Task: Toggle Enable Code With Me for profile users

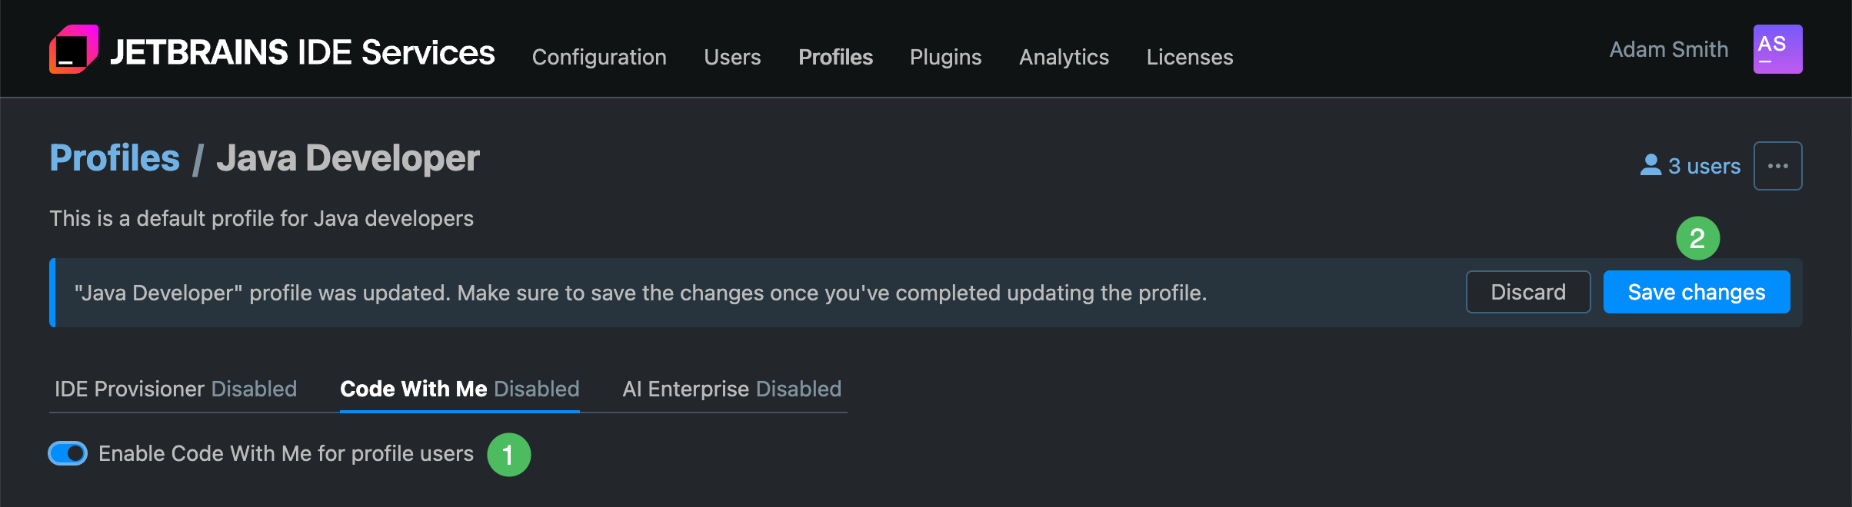Action: click(67, 454)
